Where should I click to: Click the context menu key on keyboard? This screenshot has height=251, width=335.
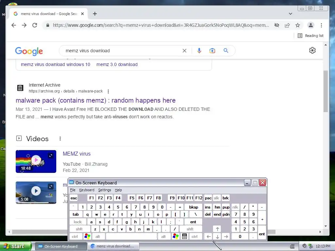coord(185,237)
